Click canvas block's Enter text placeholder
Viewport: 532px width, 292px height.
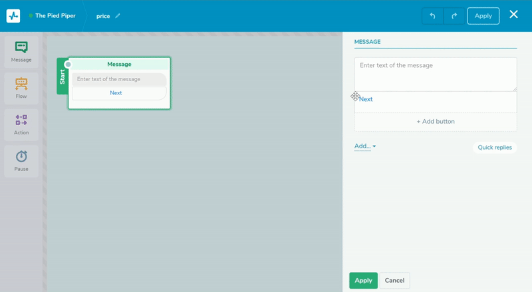tap(119, 79)
